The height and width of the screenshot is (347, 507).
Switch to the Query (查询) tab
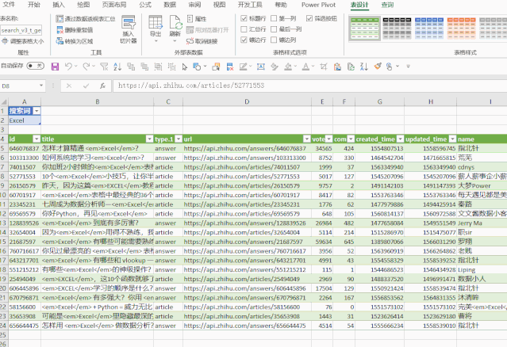pos(387,5)
